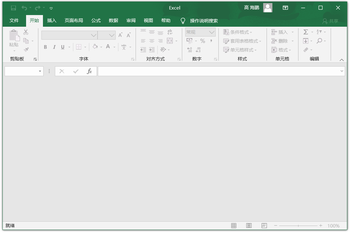Toggle middle align
Viewport: 350px width, 233px height.
pyautogui.click(x=152, y=32)
